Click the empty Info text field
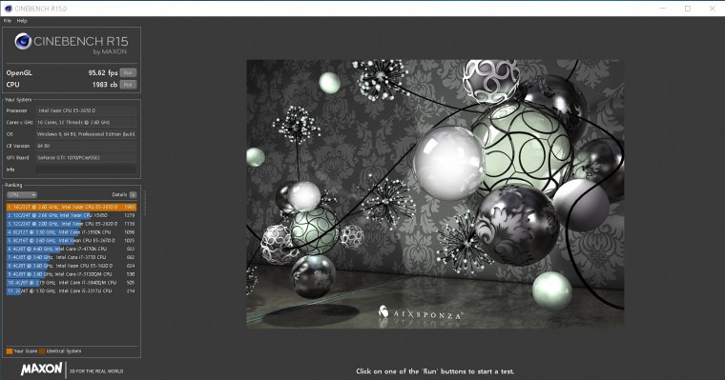Screen dimensions: 725x380 pos(86,170)
